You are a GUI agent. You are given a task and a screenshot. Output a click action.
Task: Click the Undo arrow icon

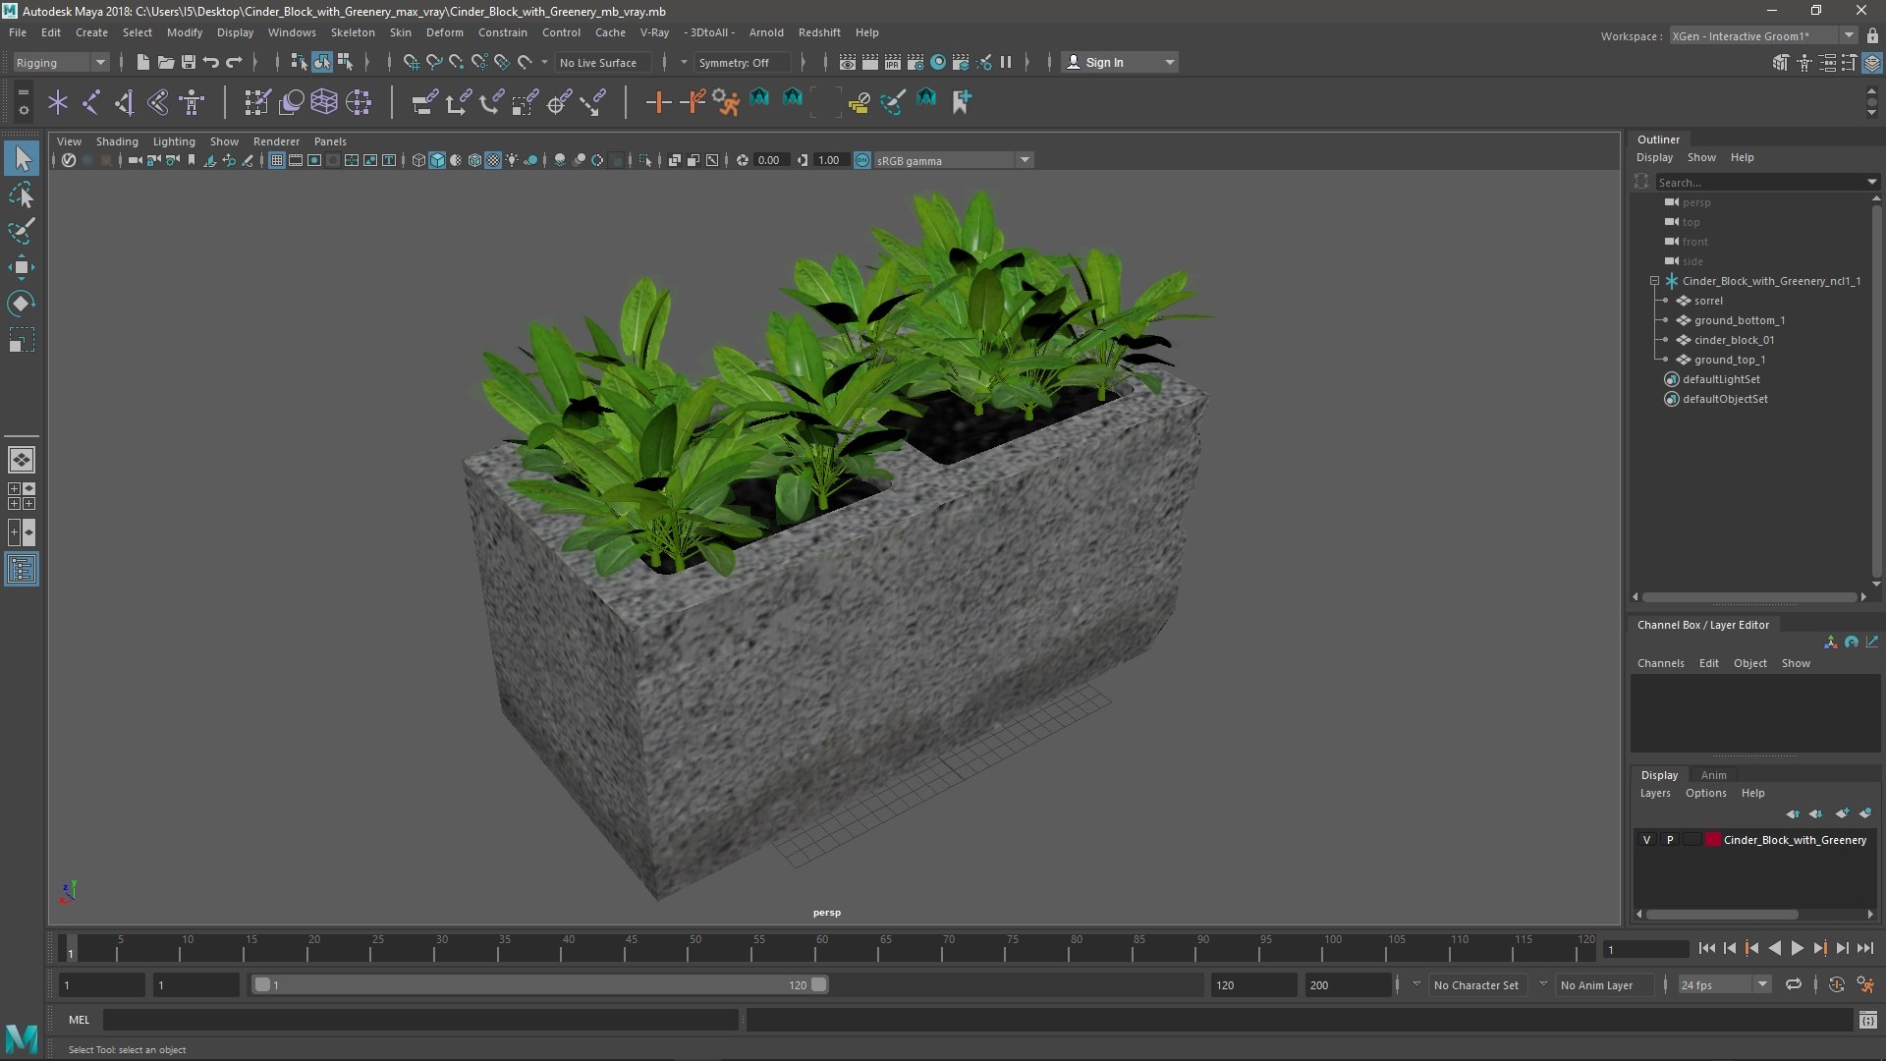210,62
